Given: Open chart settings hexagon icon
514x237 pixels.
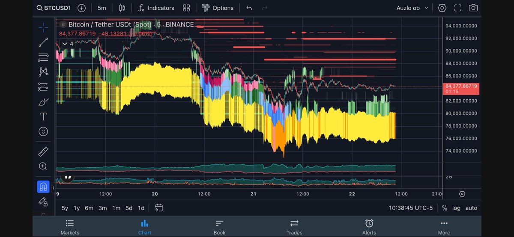Looking at the screenshot, I should (x=442, y=8).
